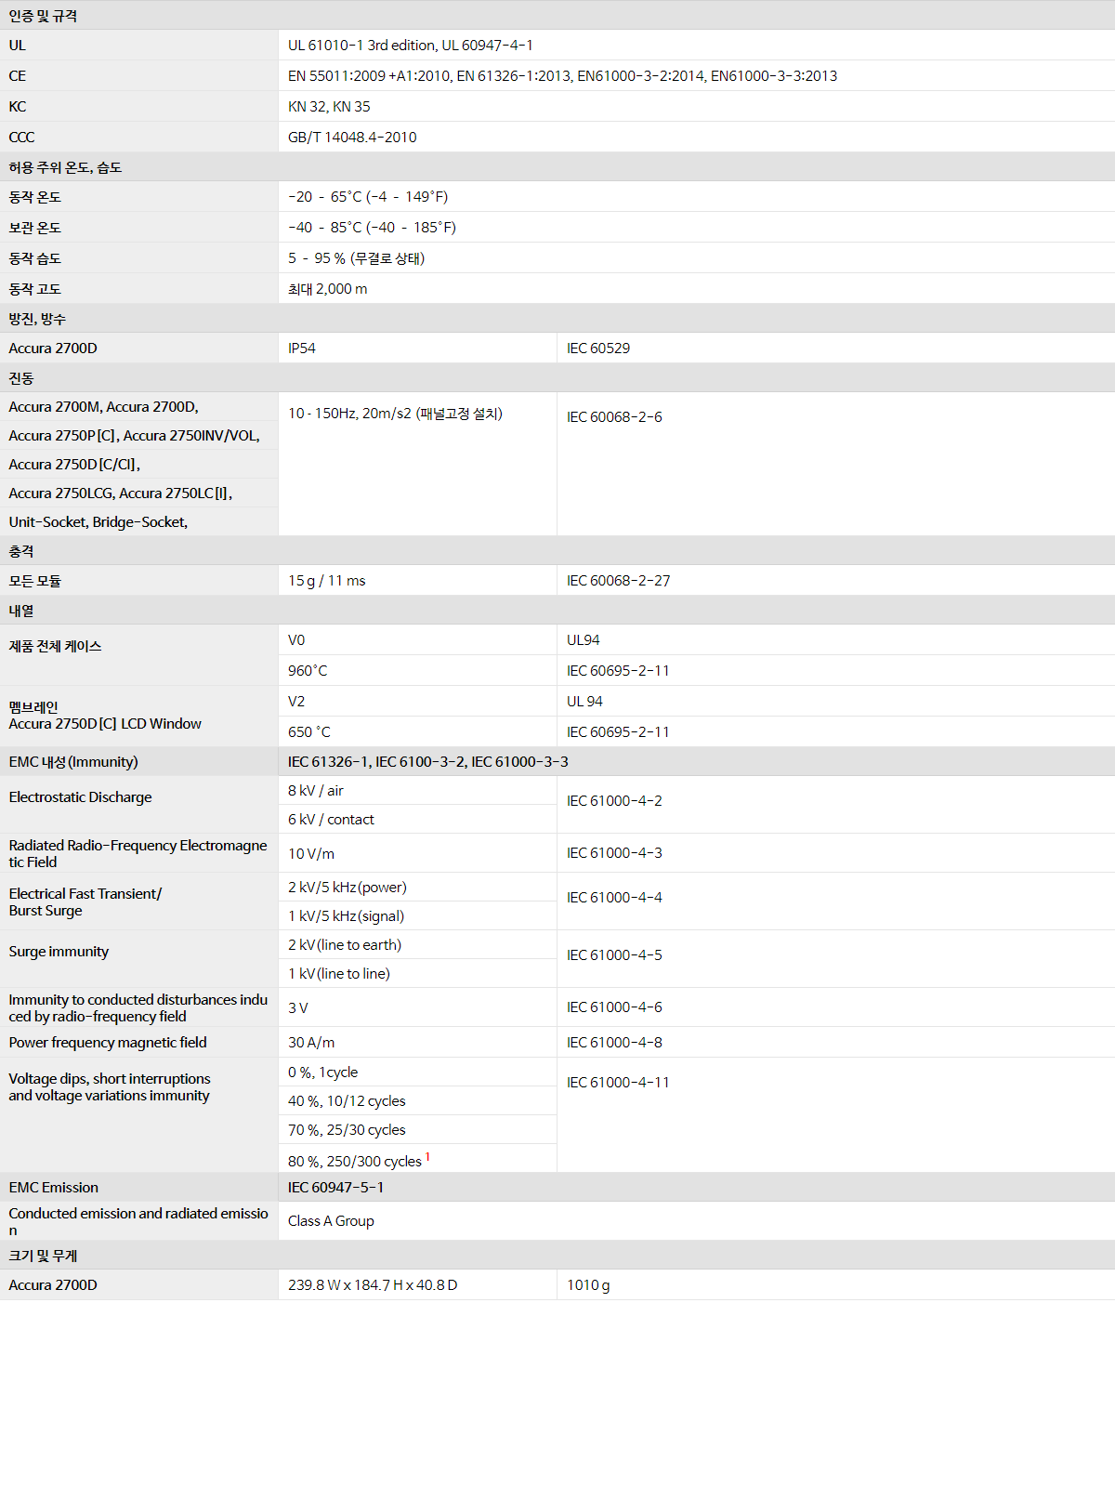Select the 동작 온도 value '-20 - 65°C'
The width and height of the screenshot is (1115, 1487).
(368, 197)
